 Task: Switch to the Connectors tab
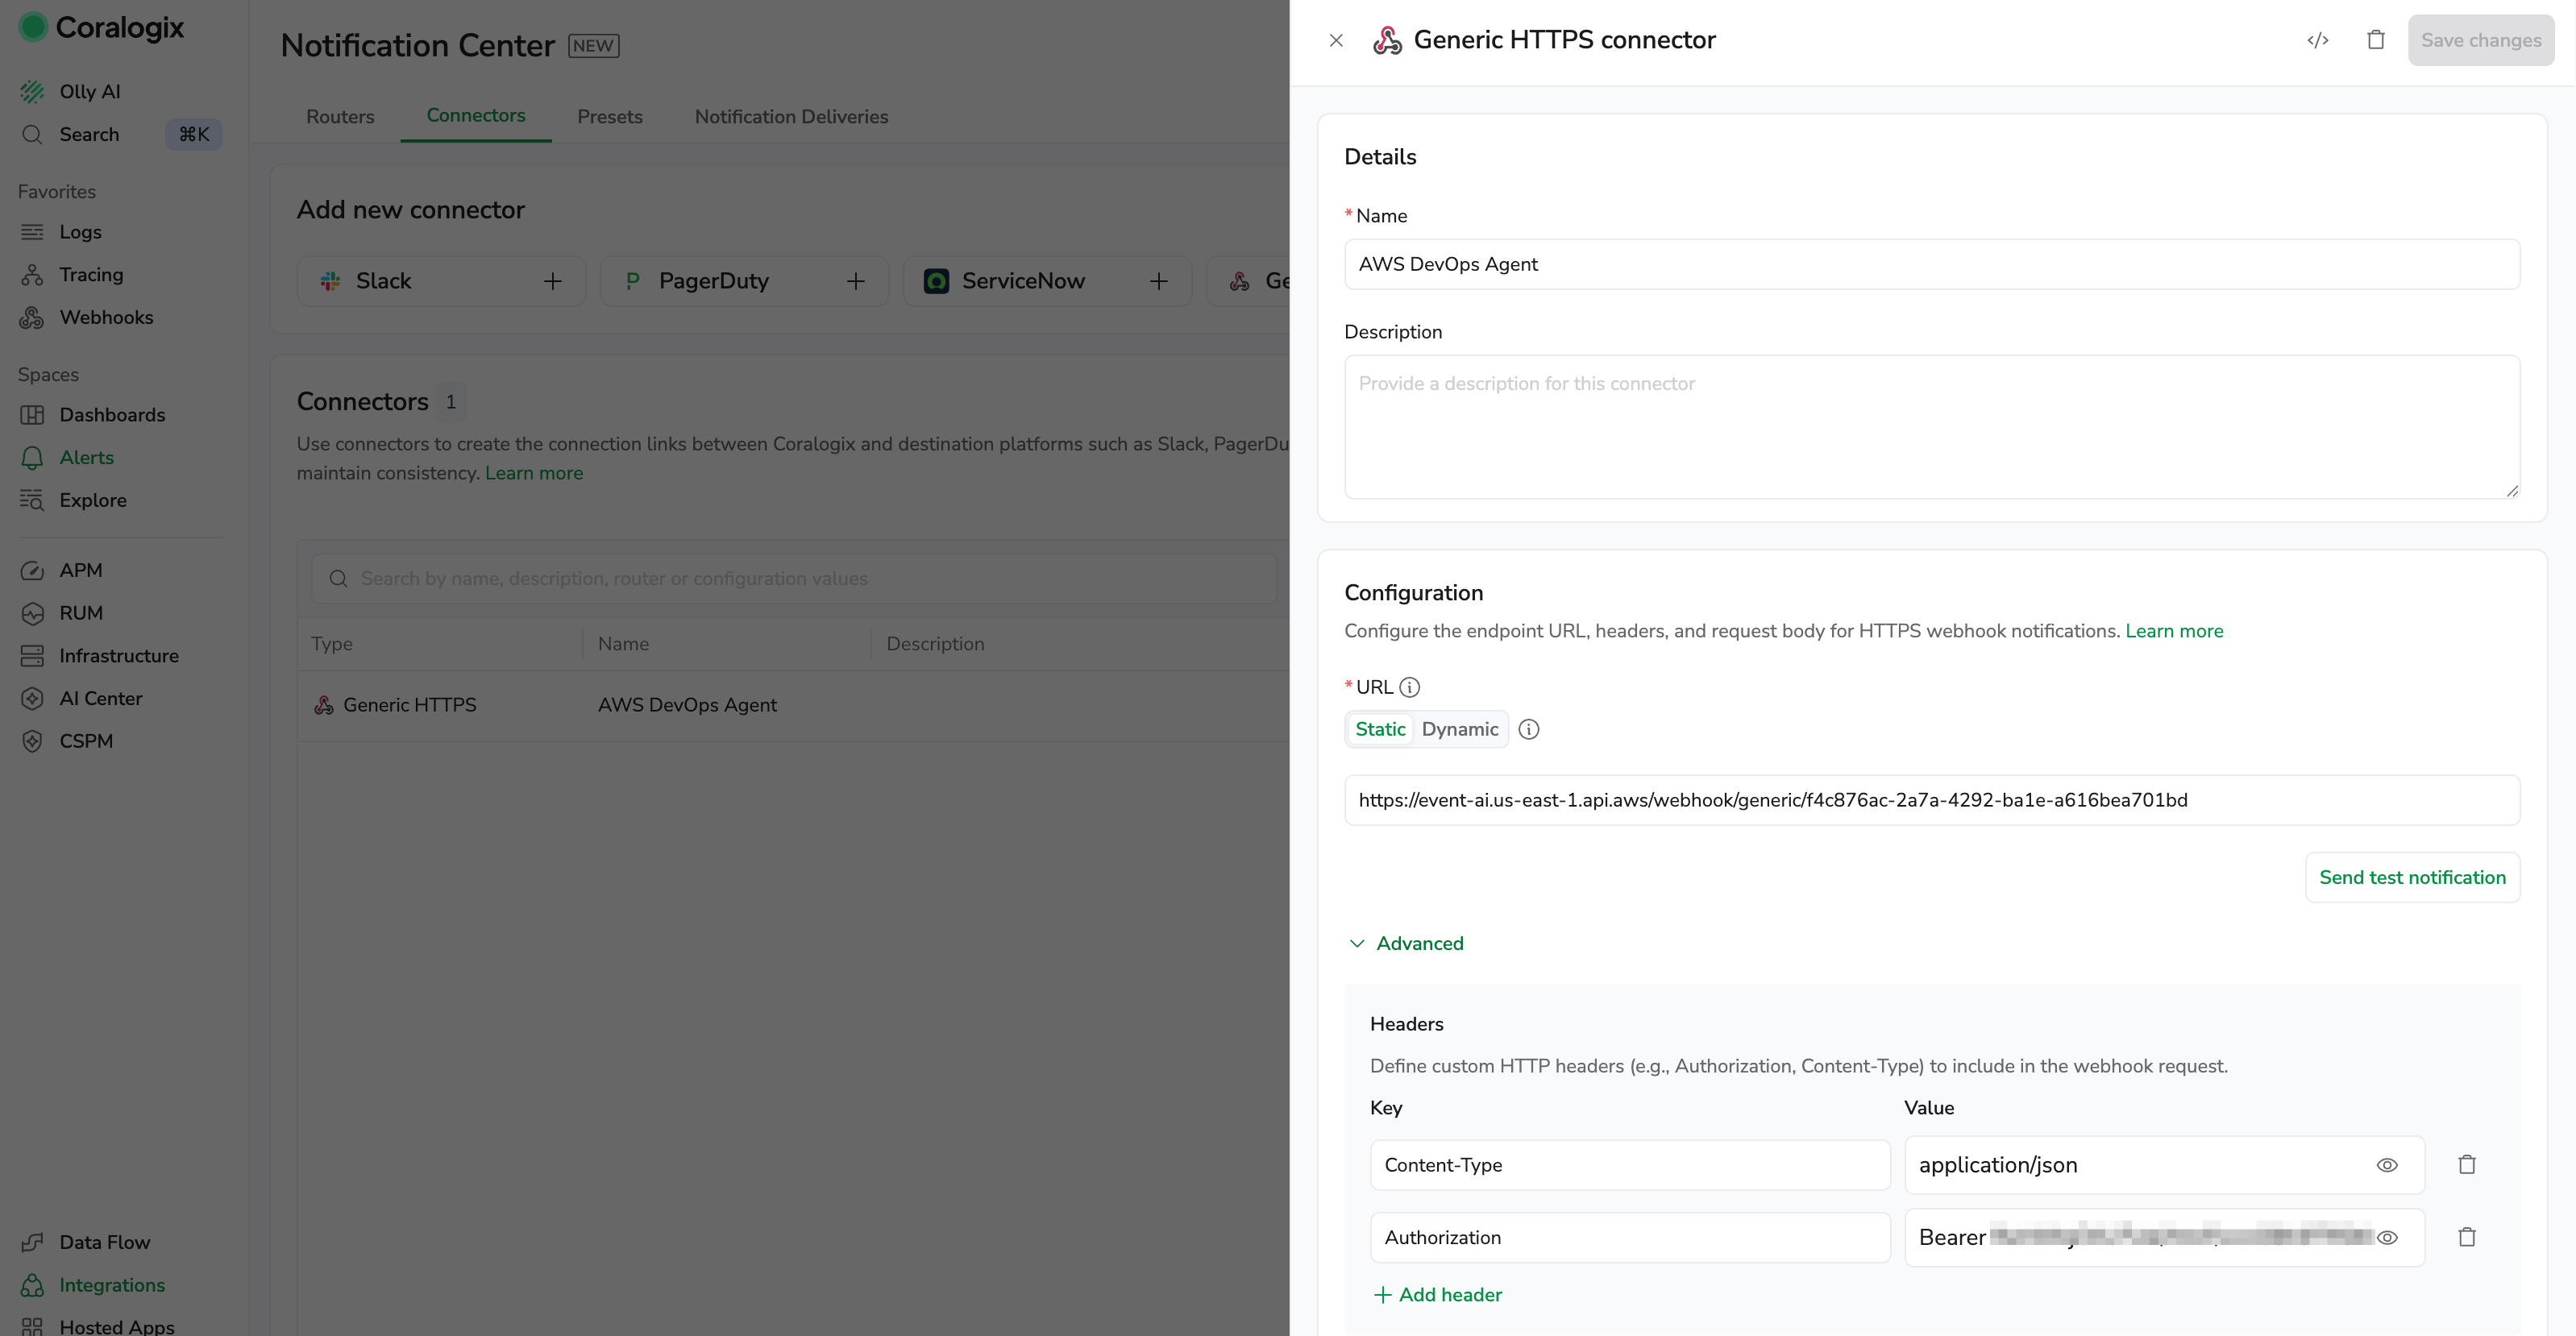pyautogui.click(x=476, y=116)
